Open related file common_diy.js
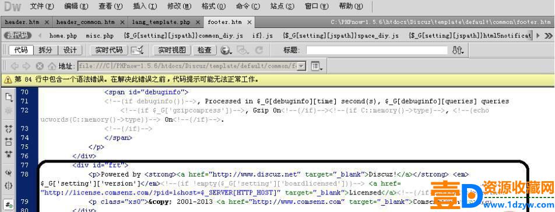This screenshot has height=212, width=555. (x=183, y=36)
